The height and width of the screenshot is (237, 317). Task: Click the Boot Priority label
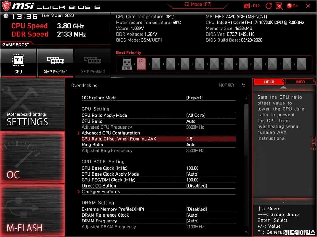click(128, 53)
